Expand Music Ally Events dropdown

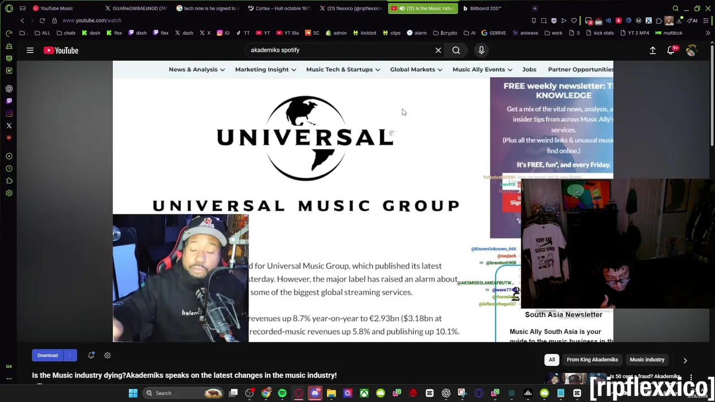coord(483,69)
